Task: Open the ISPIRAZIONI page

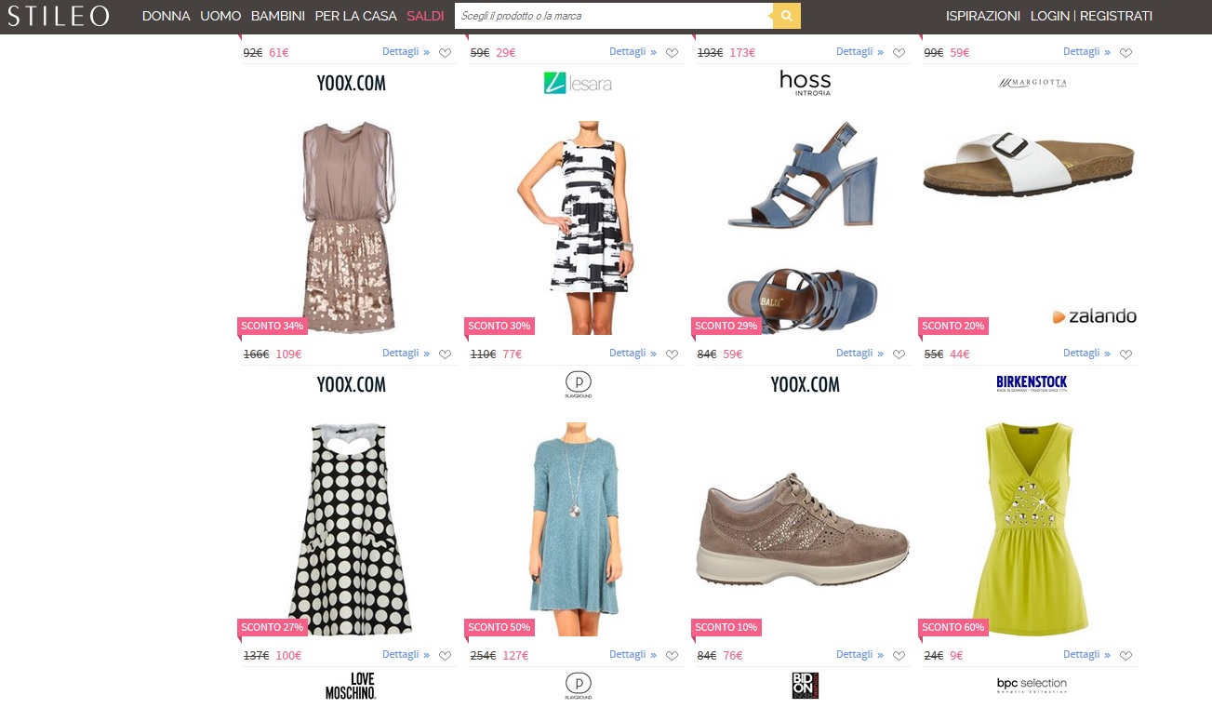Action: pyautogui.click(x=982, y=16)
